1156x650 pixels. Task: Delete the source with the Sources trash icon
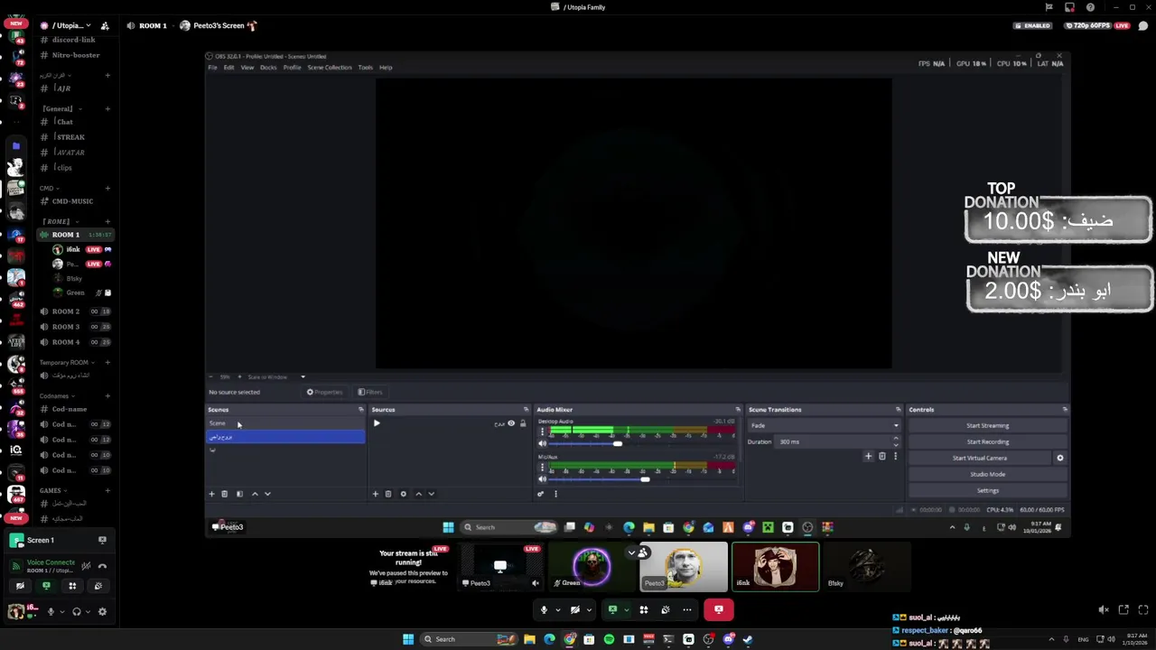(x=388, y=494)
